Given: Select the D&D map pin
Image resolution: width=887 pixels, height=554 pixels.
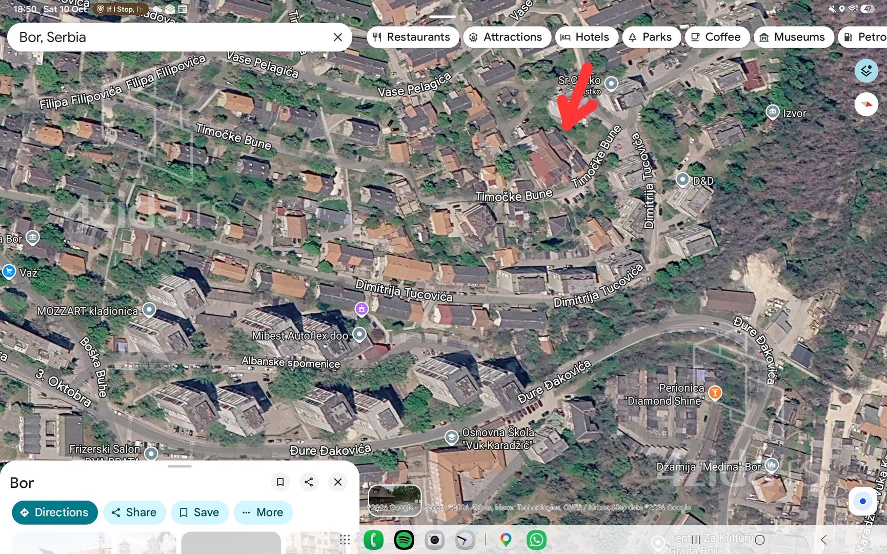Looking at the screenshot, I should [682, 180].
